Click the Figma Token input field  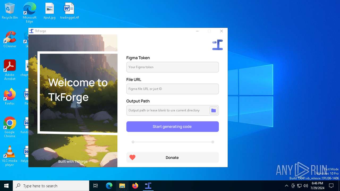(173, 67)
